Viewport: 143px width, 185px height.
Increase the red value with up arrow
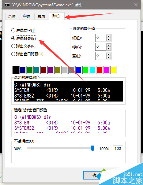pyautogui.click(x=109, y=36)
